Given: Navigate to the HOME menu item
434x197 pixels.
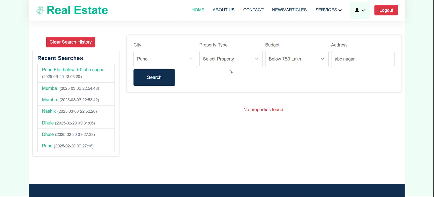Looking at the screenshot, I should [198, 10].
